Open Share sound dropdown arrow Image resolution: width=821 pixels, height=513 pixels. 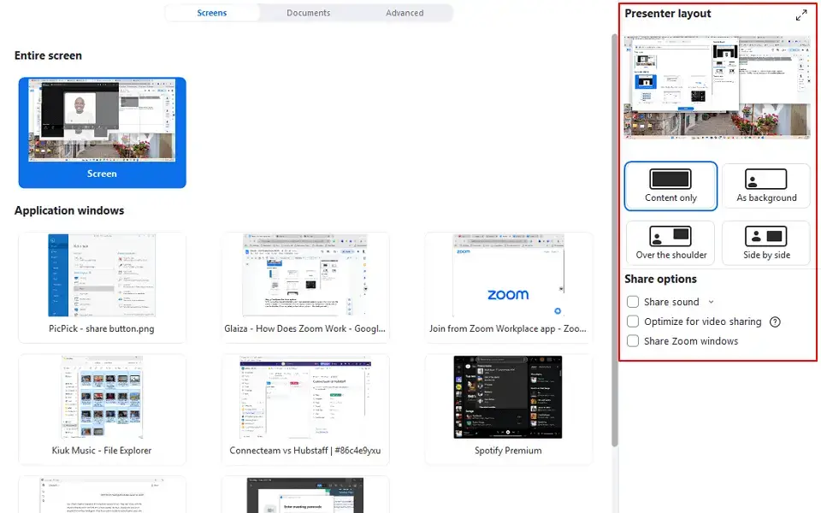coord(711,302)
